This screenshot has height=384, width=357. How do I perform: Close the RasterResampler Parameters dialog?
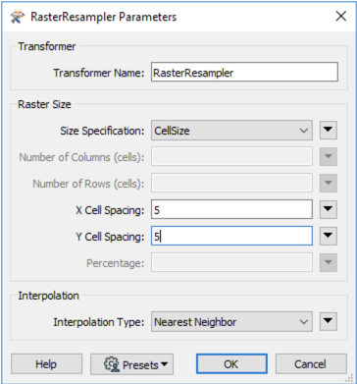tap(341, 16)
